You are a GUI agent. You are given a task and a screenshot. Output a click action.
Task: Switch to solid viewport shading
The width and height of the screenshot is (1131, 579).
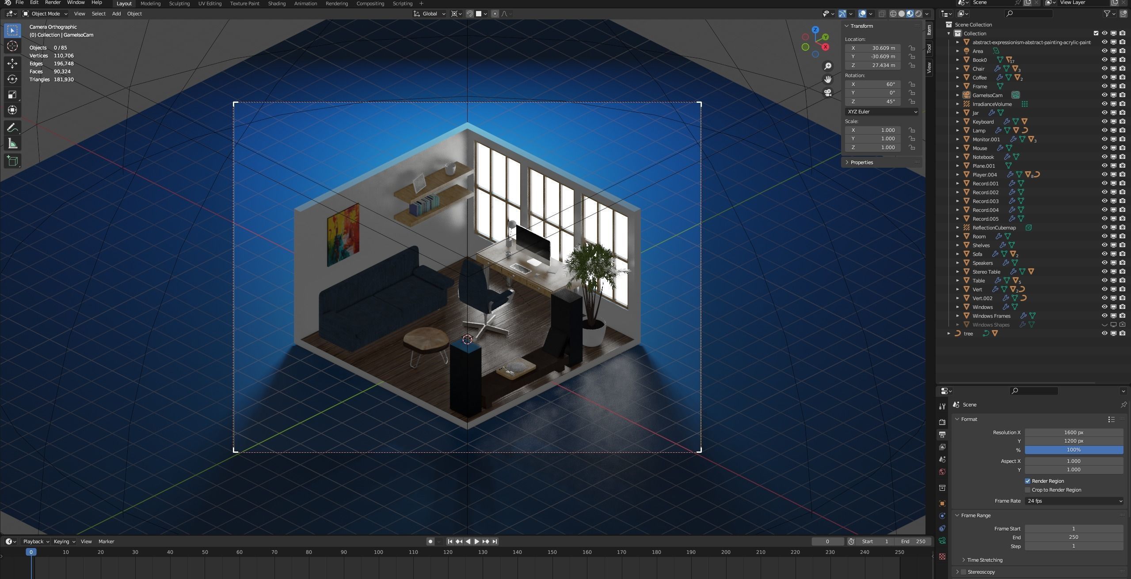coord(902,14)
